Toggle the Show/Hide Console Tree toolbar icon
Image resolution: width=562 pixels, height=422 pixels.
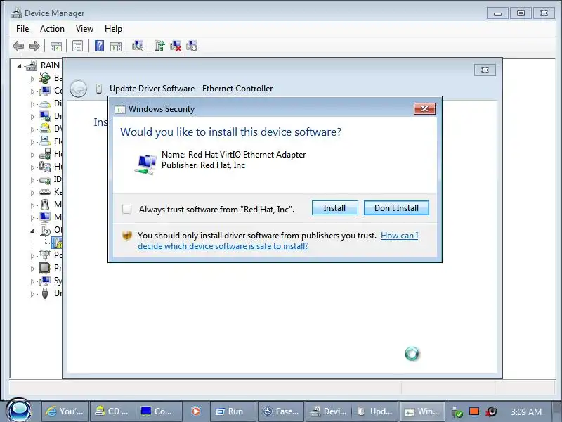[56, 46]
